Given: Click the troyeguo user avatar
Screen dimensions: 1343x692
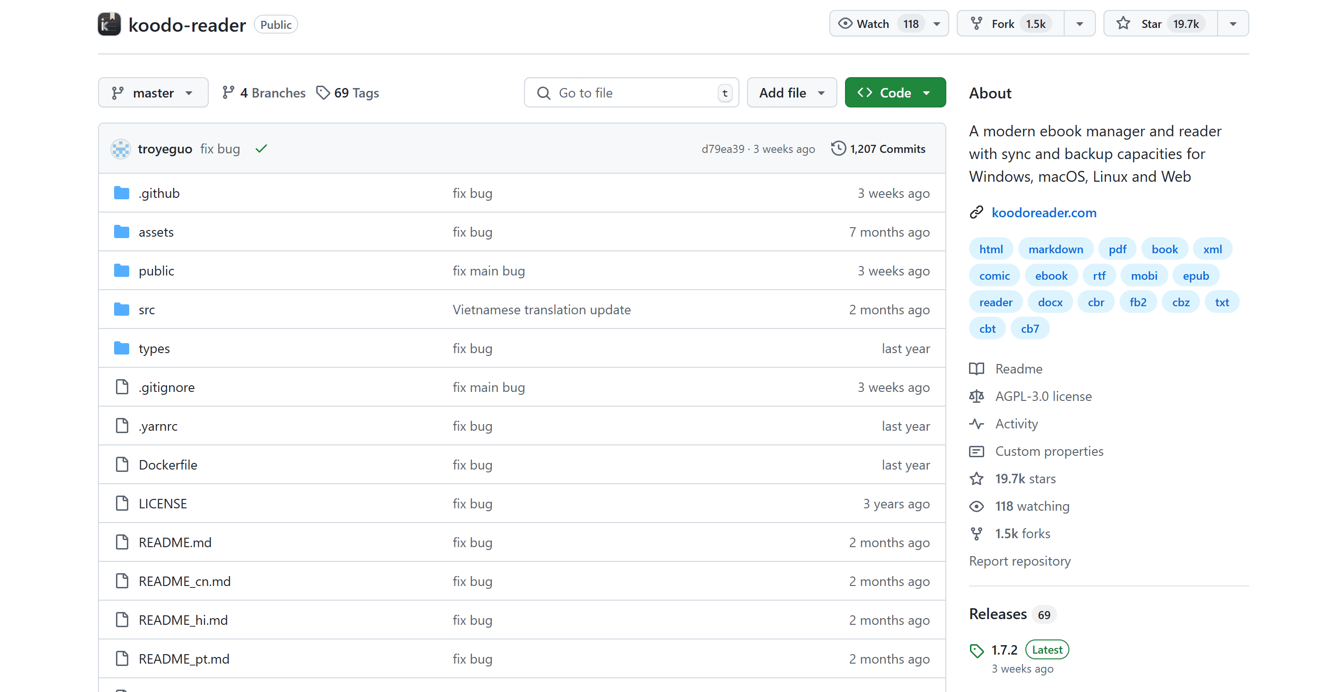Looking at the screenshot, I should click(120, 149).
